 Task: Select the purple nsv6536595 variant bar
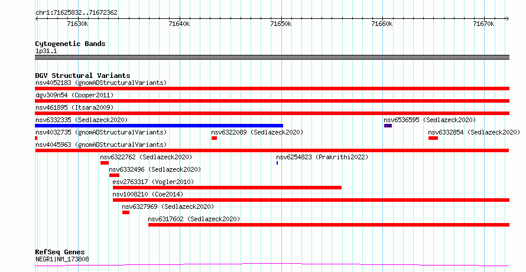388,126
